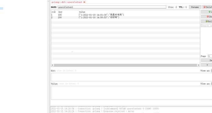Rename the usersContent hash key

(x=195, y=7)
